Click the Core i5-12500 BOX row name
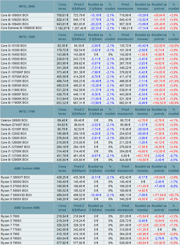Viewport: 180px width, 245px height. tap(14, 134)
